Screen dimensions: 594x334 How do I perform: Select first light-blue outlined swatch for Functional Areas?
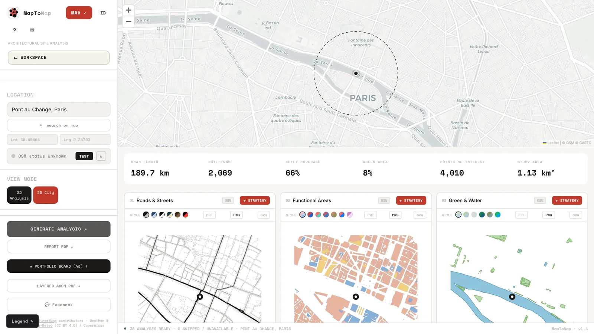click(x=303, y=215)
